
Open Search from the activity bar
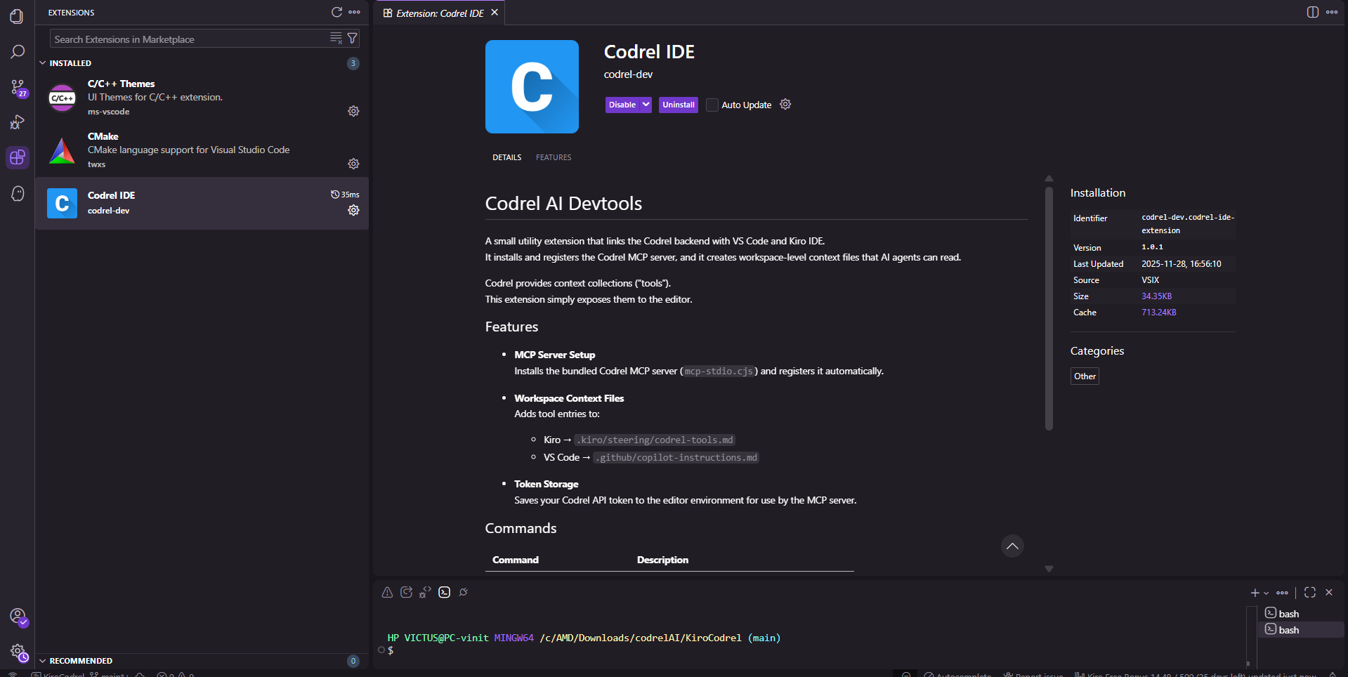17,51
